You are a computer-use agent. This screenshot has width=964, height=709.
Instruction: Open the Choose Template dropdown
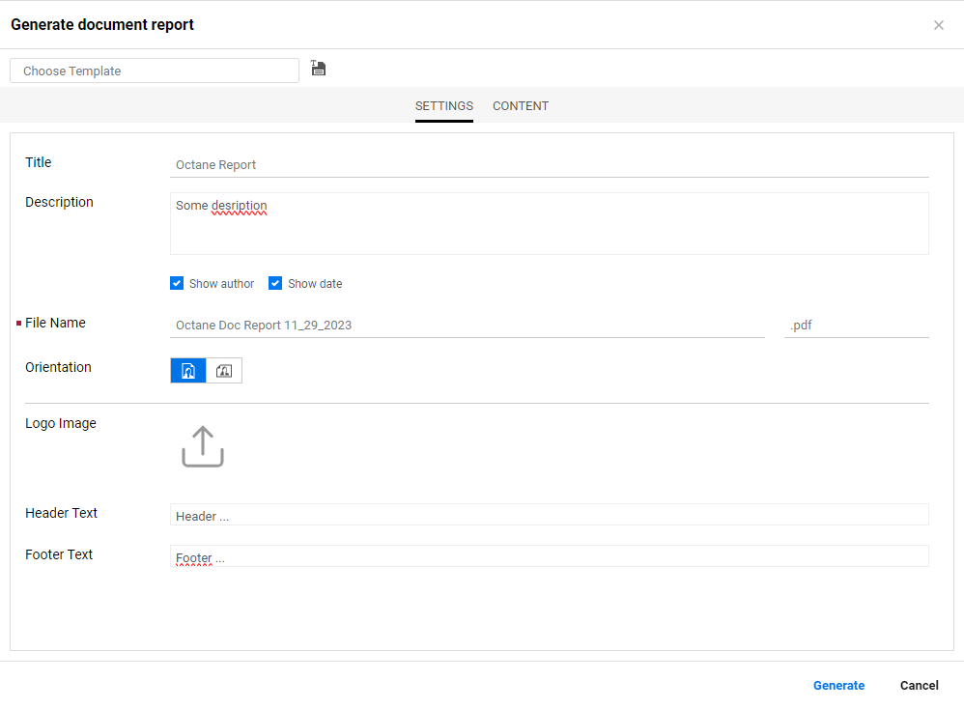(155, 71)
